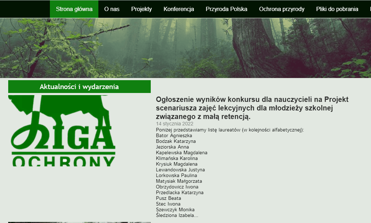The width and height of the screenshot is (371, 223).
Task: Open the article about Ogłoszenie wyników konkursu
Action: (x=252, y=108)
